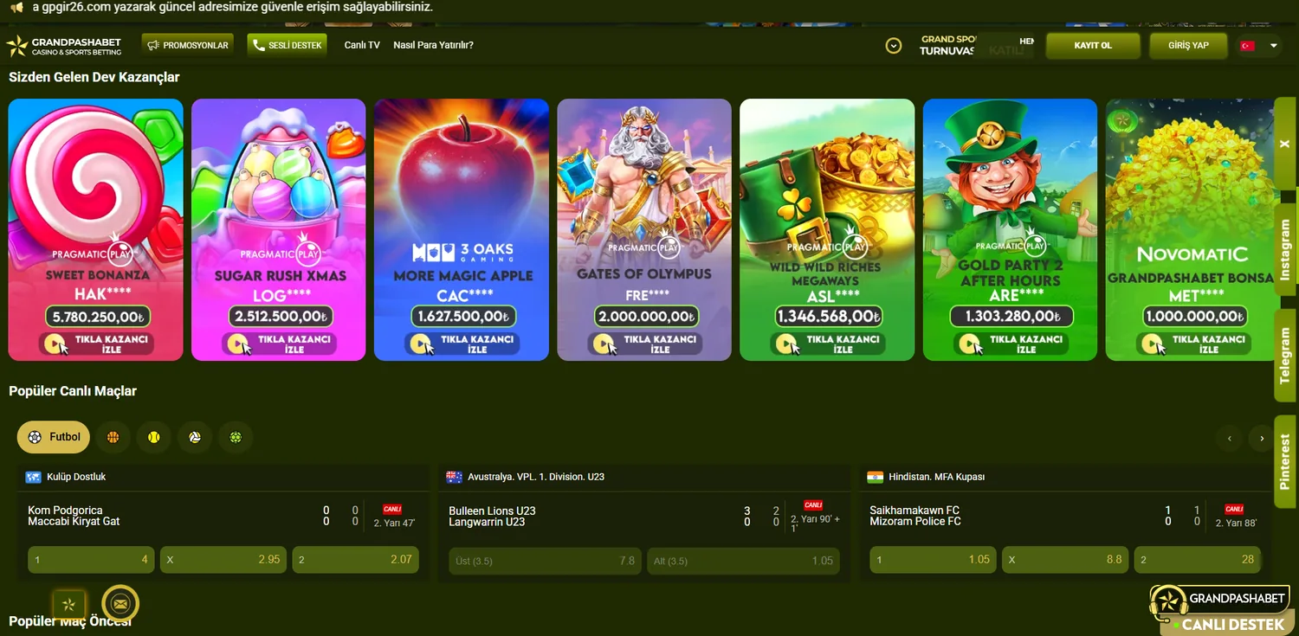Viewport: 1299px width, 636px height.
Task: Select the green ball sport icon
Action: 235,438
